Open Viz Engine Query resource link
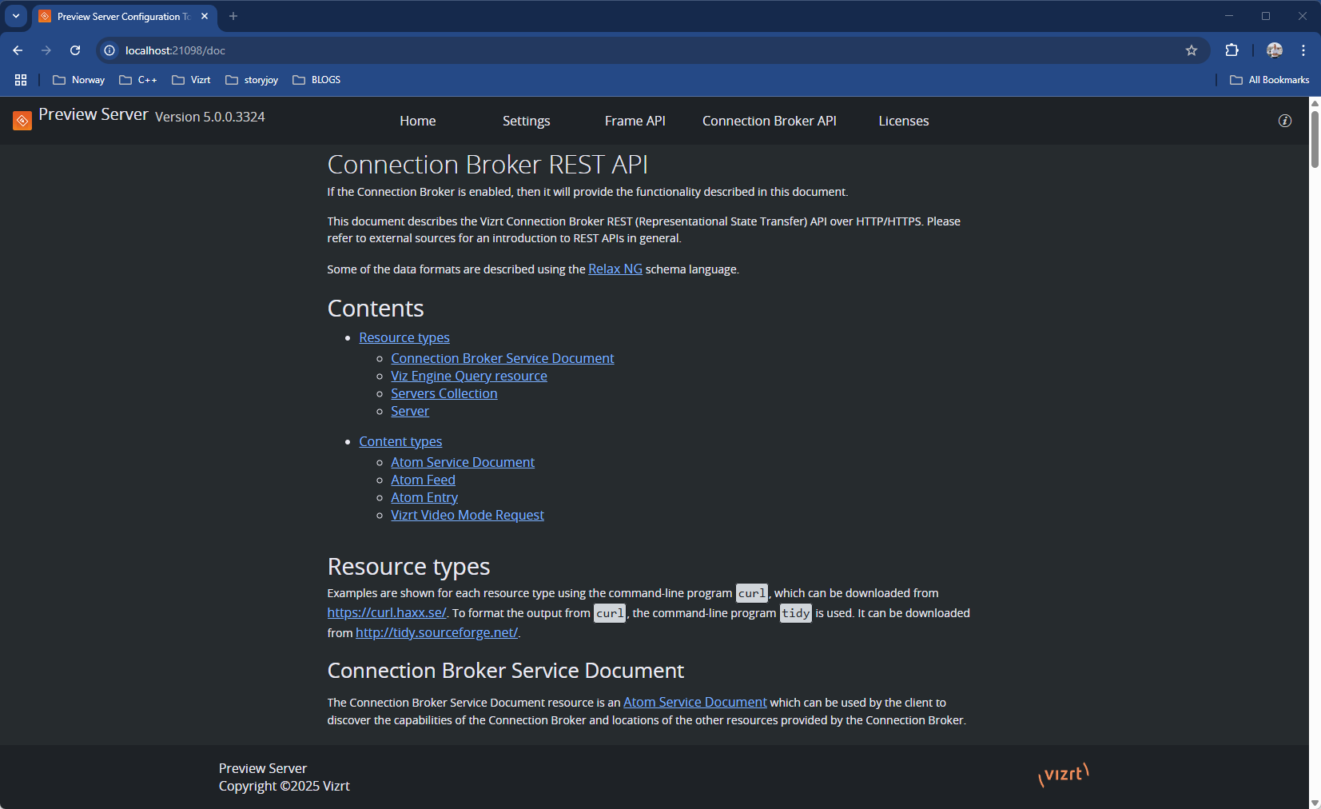The width and height of the screenshot is (1321, 809). (x=469, y=376)
